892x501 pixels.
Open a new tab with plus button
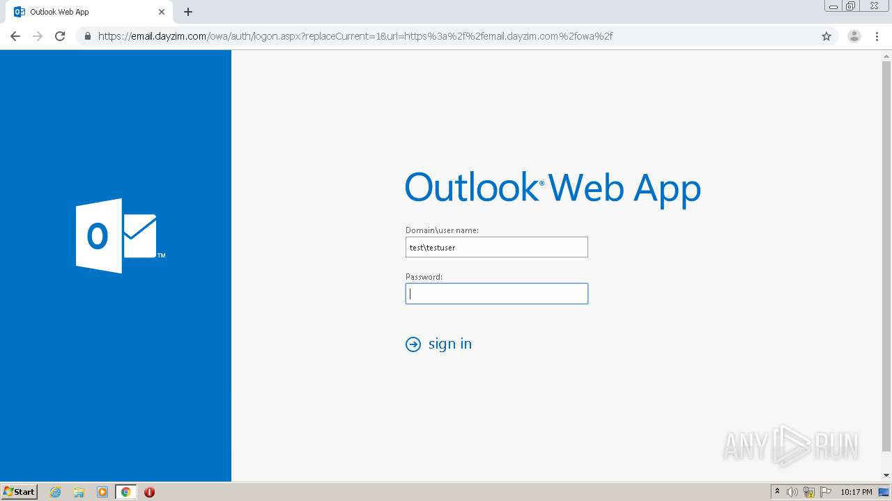tap(188, 12)
